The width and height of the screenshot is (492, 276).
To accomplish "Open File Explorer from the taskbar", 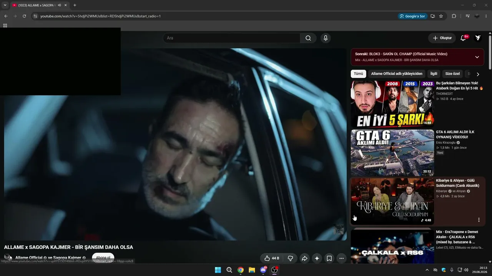I will pyautogui.click(x=252, y=270).
